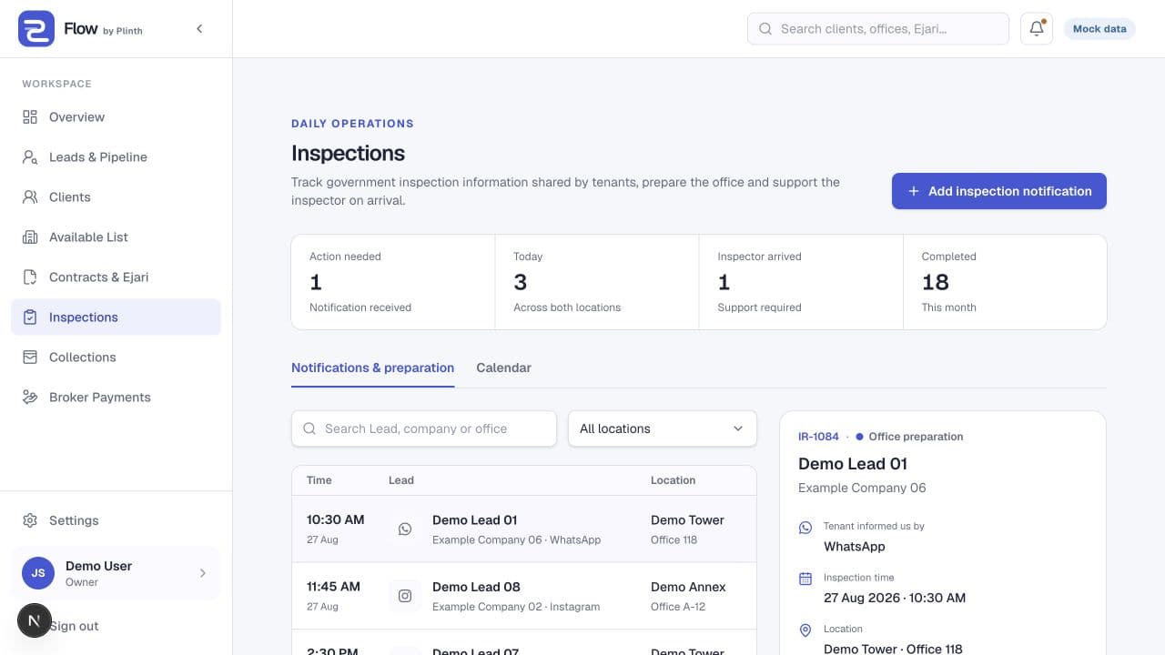Click the calendar icon beside Inspection time
Image resolution: width=1165 pixels, height=655 pixels.
pos(805,579)
